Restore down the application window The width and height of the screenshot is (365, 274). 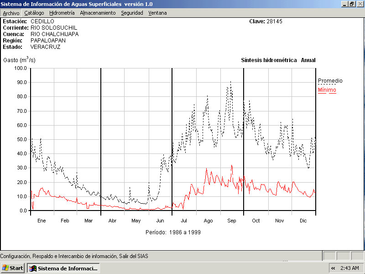[x=352, y=4]
